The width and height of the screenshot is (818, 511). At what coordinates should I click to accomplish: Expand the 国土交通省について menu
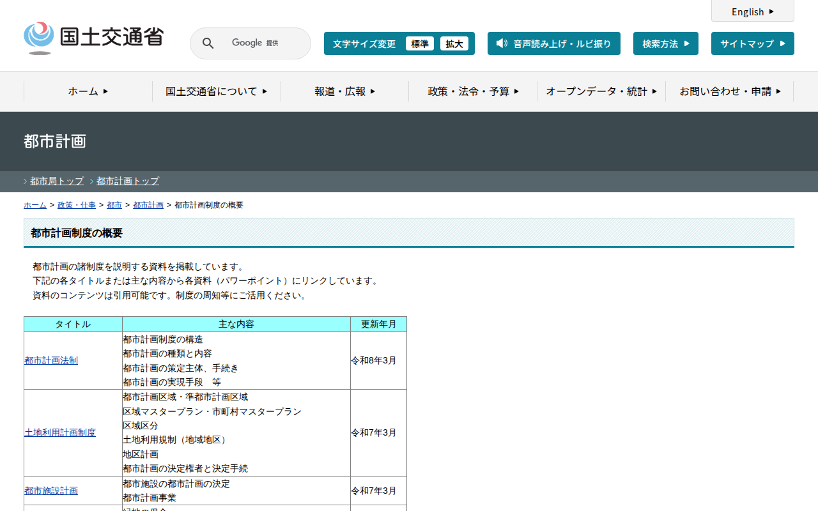click(x=216, y=91)
